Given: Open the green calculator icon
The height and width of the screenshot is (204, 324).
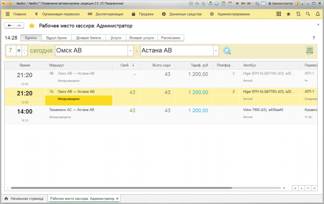Looking at the screenshot, I should (x=309, y=50).
